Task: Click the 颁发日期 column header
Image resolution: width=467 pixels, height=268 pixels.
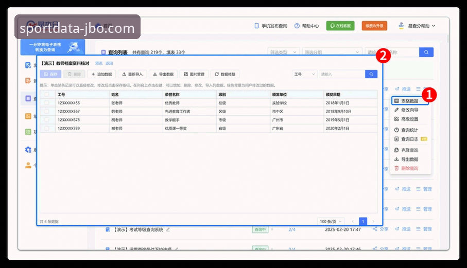Action: (x=350, y=95)
